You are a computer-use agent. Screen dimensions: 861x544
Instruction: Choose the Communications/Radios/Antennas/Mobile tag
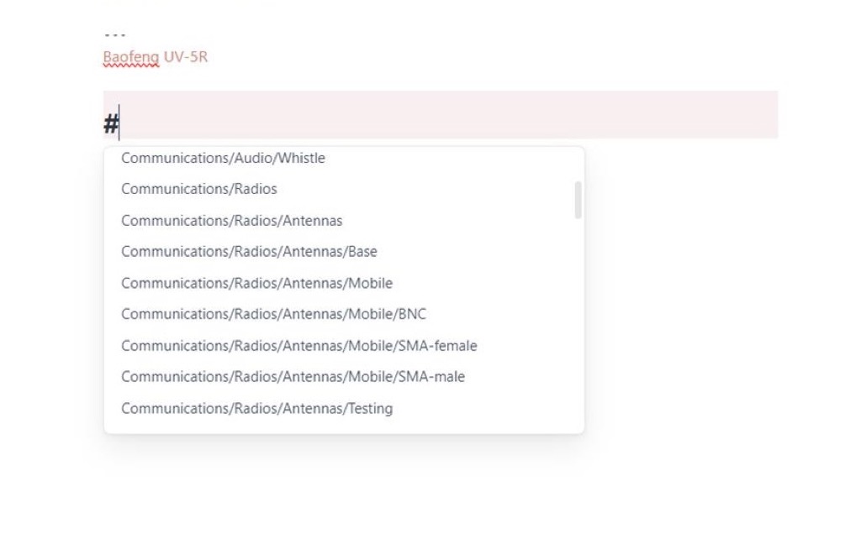[256, 283]
